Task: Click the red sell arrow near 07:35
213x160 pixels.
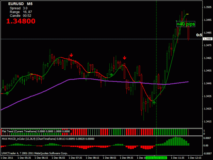Action: click(x=71, y=55)
